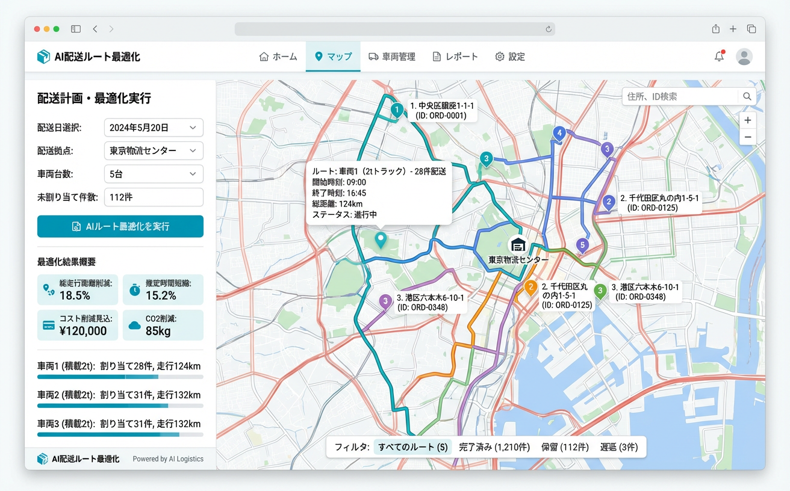Viewport: 790px width, 491px height.
Task: Select the 東京物流センター warehouse icon on the map
Action: tap(519, 244)
